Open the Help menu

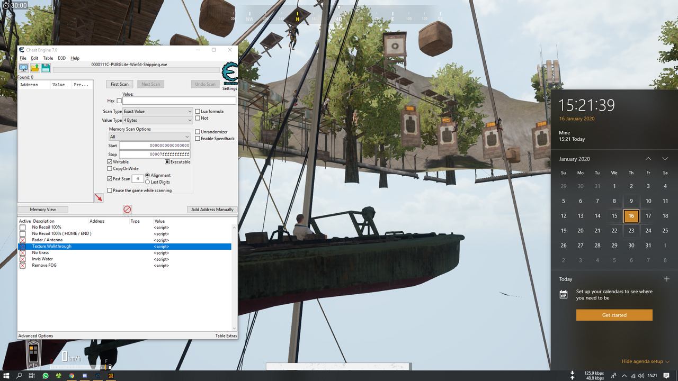pyautogui.click(x=75, y=58)
